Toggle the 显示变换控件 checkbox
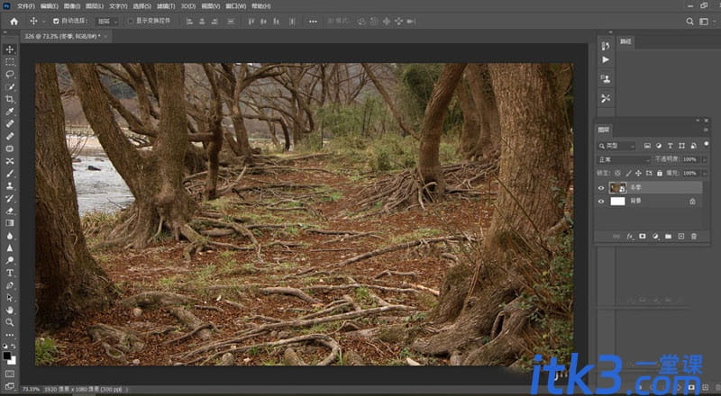The height and width of the screenshot is (396, 721). click(130, 21)
